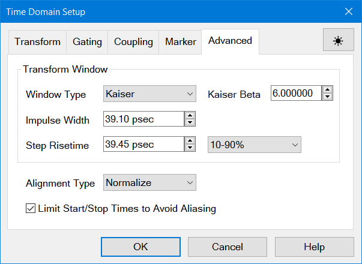Click inside the Kaiser Beta value field
The image size is (362, 264).
(296, 94)
